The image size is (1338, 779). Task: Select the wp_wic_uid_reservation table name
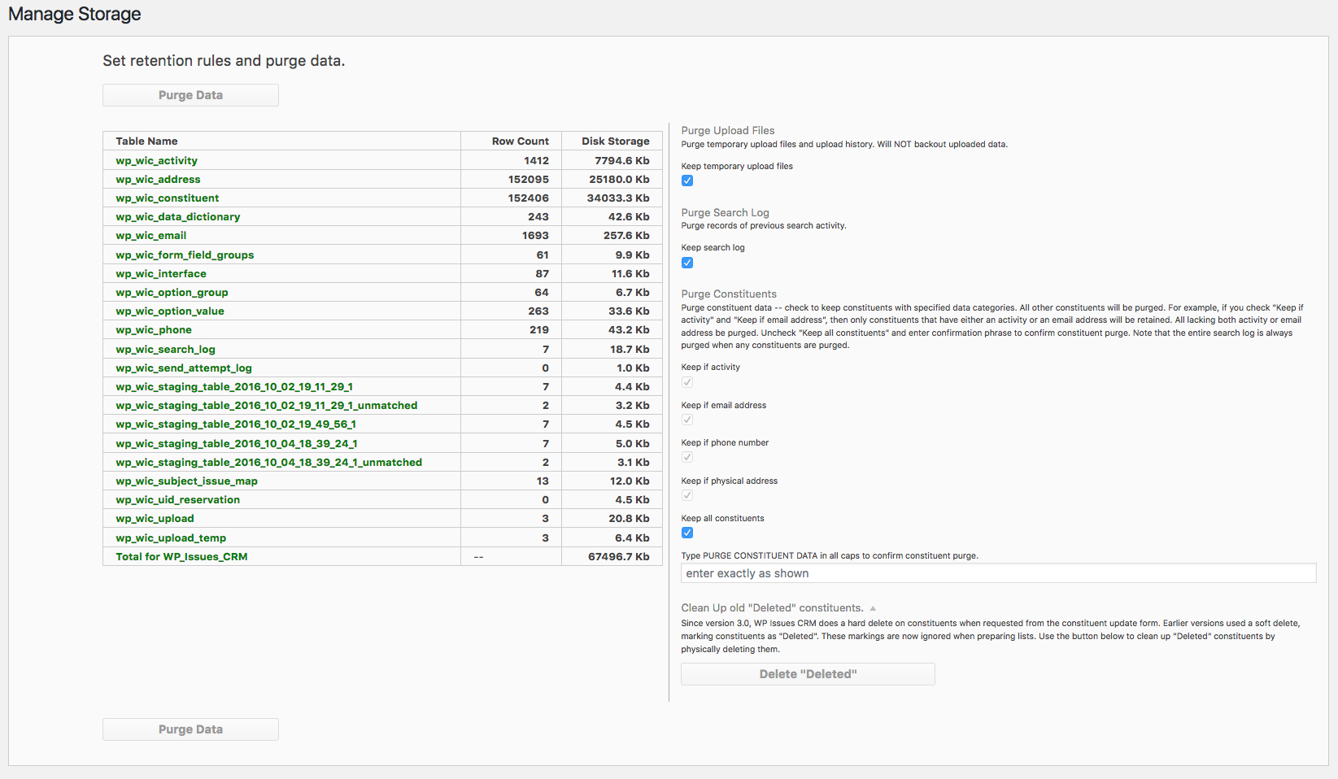(x=177, y=500)
